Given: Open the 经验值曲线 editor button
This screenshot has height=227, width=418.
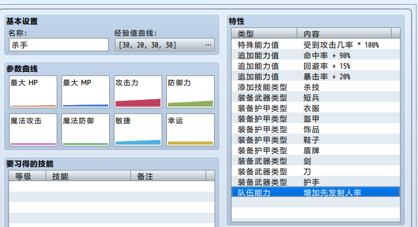Looking at the screenshot, I should (164, 44).
